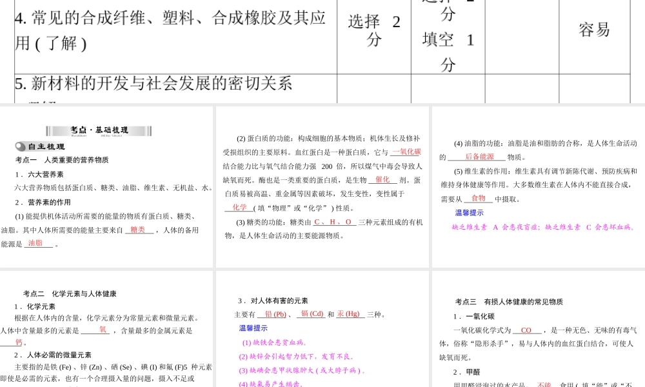Click the blue 温馨提示 heading above the vitamin note
Viewport: 645px width, 387px height.
(x=470, y=213)
